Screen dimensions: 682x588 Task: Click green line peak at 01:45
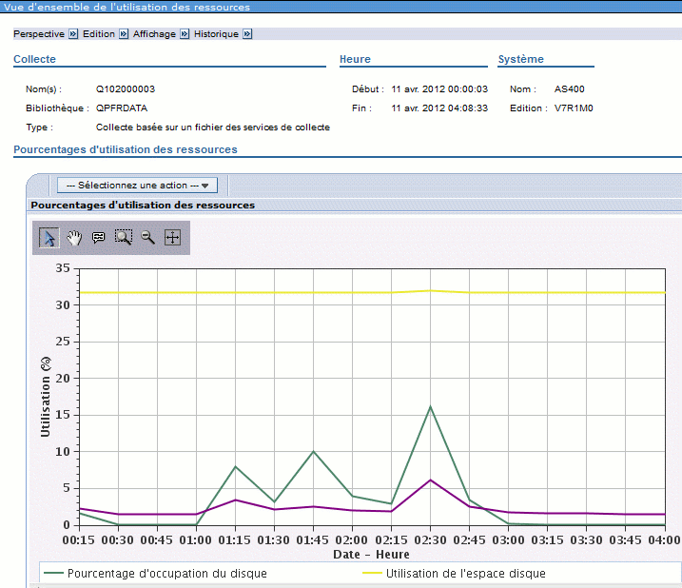coord(313,451)
